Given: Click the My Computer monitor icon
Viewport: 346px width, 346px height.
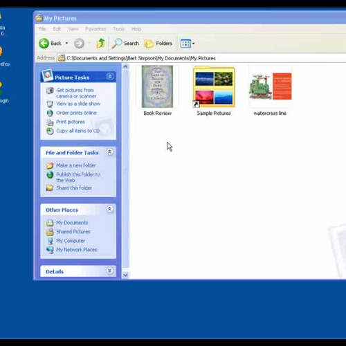Looking at the screenshot, I should pyautogui.click(x=50, y=241).
